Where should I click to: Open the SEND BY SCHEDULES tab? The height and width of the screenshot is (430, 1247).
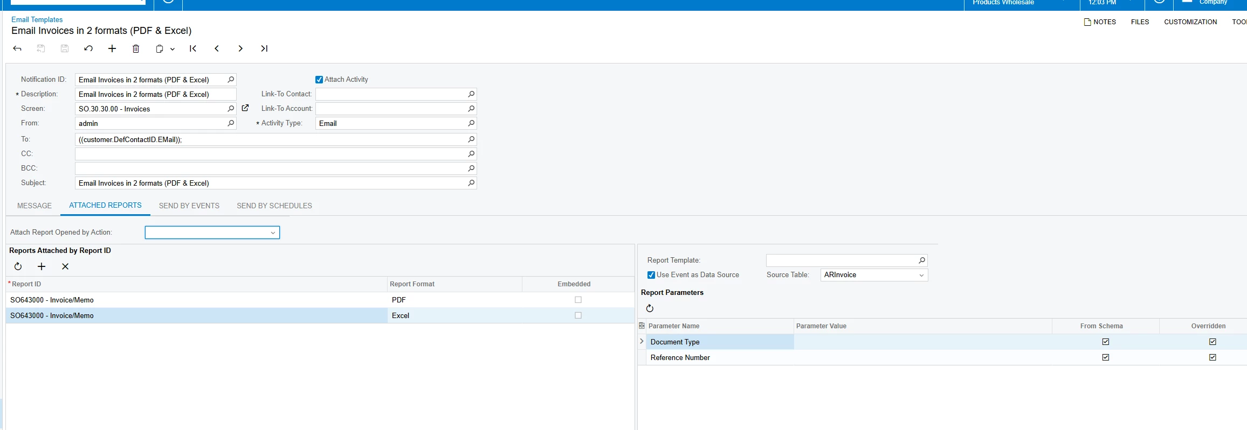point(274,206)
